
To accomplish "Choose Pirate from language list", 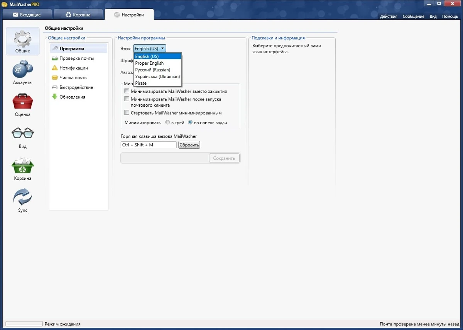I will [157, 83].
